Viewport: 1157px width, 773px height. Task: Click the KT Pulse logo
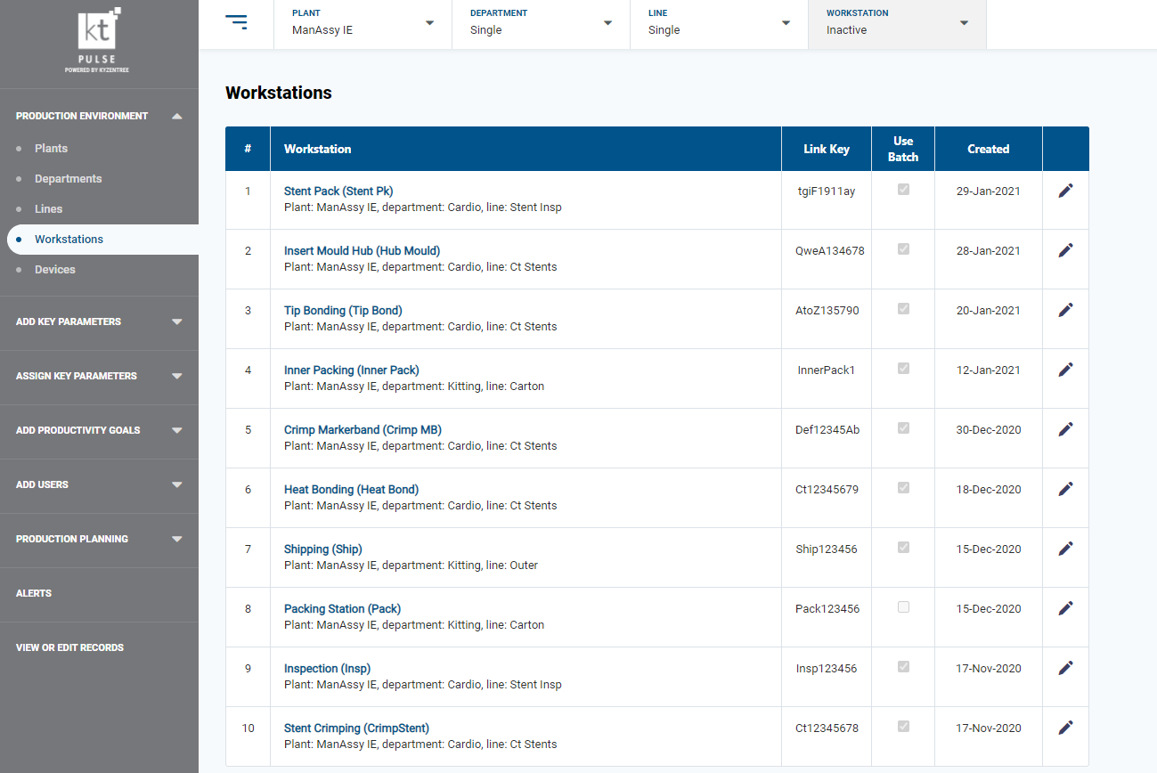[97, 40]
